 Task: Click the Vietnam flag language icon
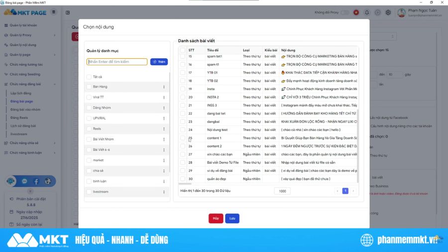[x=356, y=12]
